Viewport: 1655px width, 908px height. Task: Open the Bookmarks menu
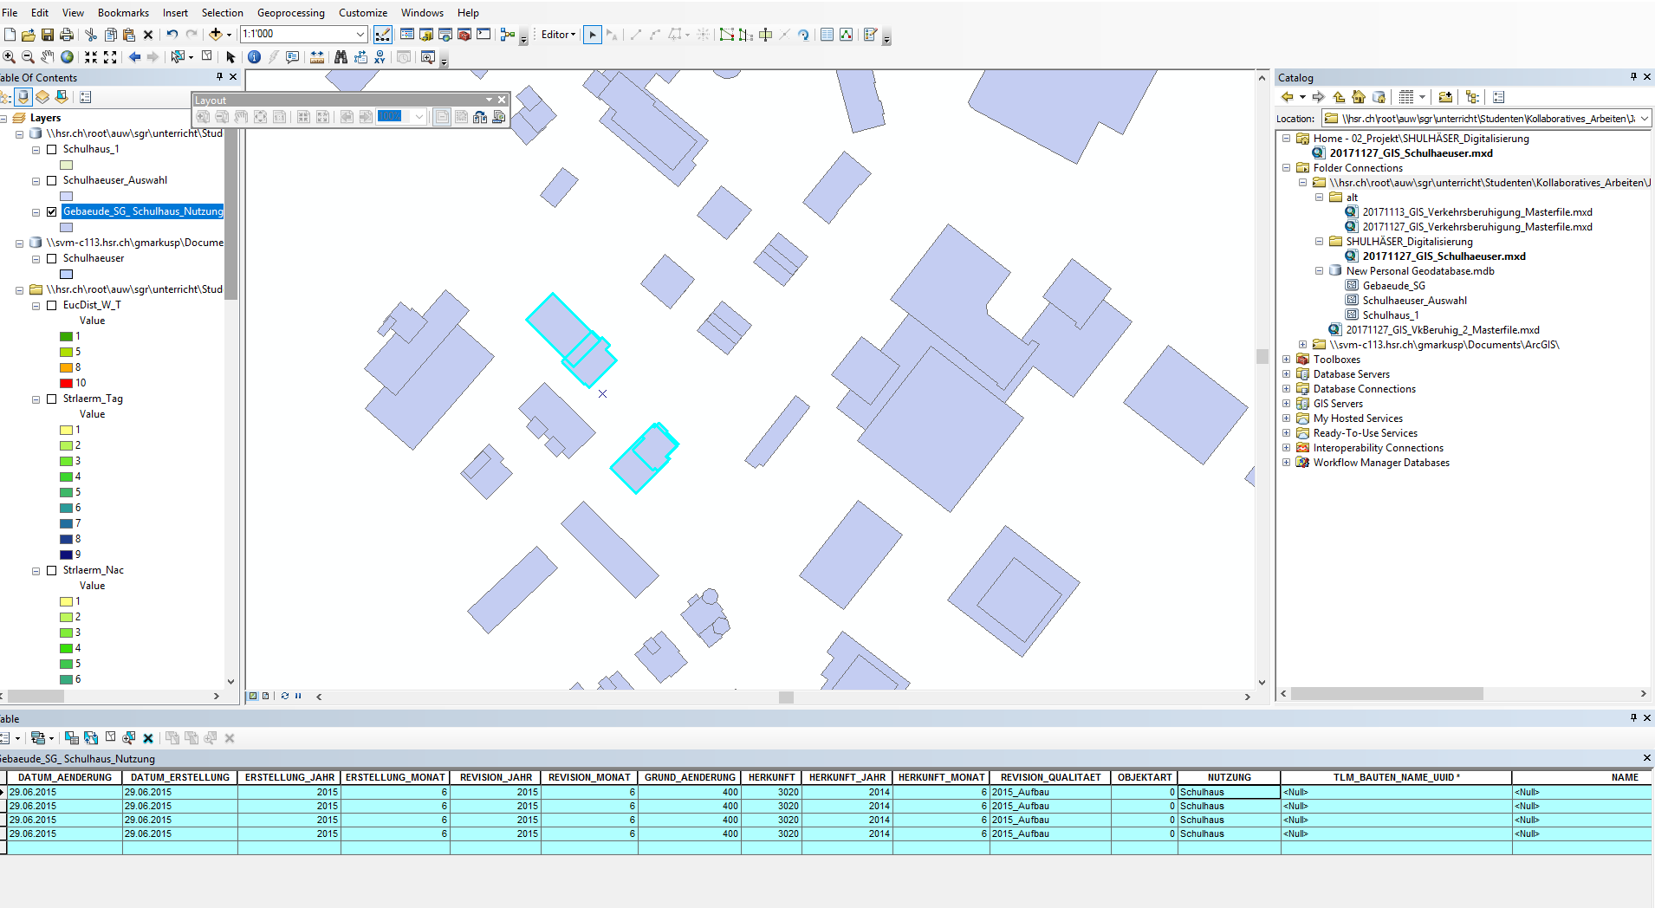point(123,13)
